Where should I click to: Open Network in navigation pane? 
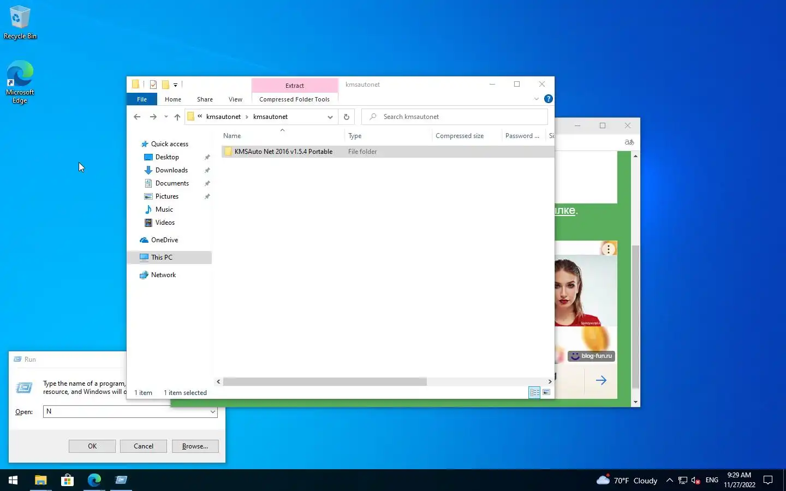coord(163,275)
